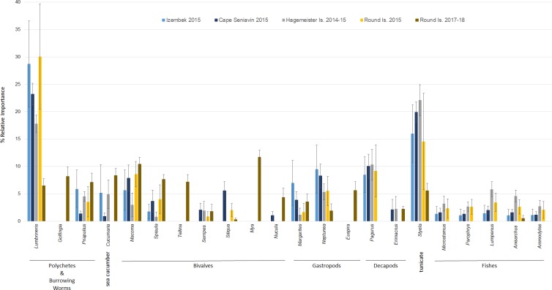This screenshot has height=290, width=552.
Task: Click the tall yellow Lumbrineris bar
Action: [x=40, y=139]
